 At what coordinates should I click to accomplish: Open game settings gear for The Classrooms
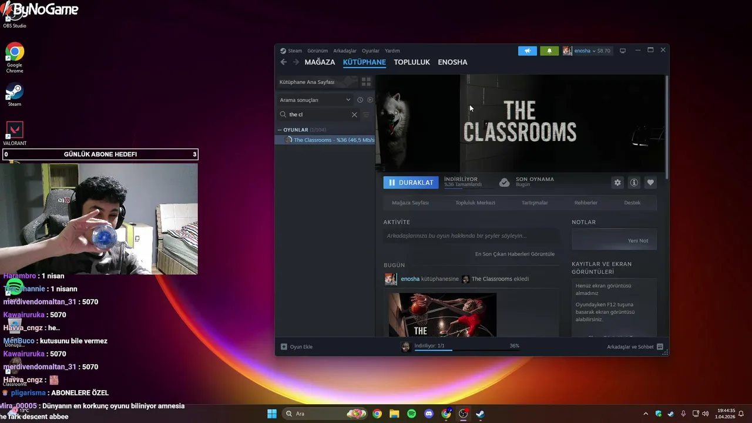(617, 183)
